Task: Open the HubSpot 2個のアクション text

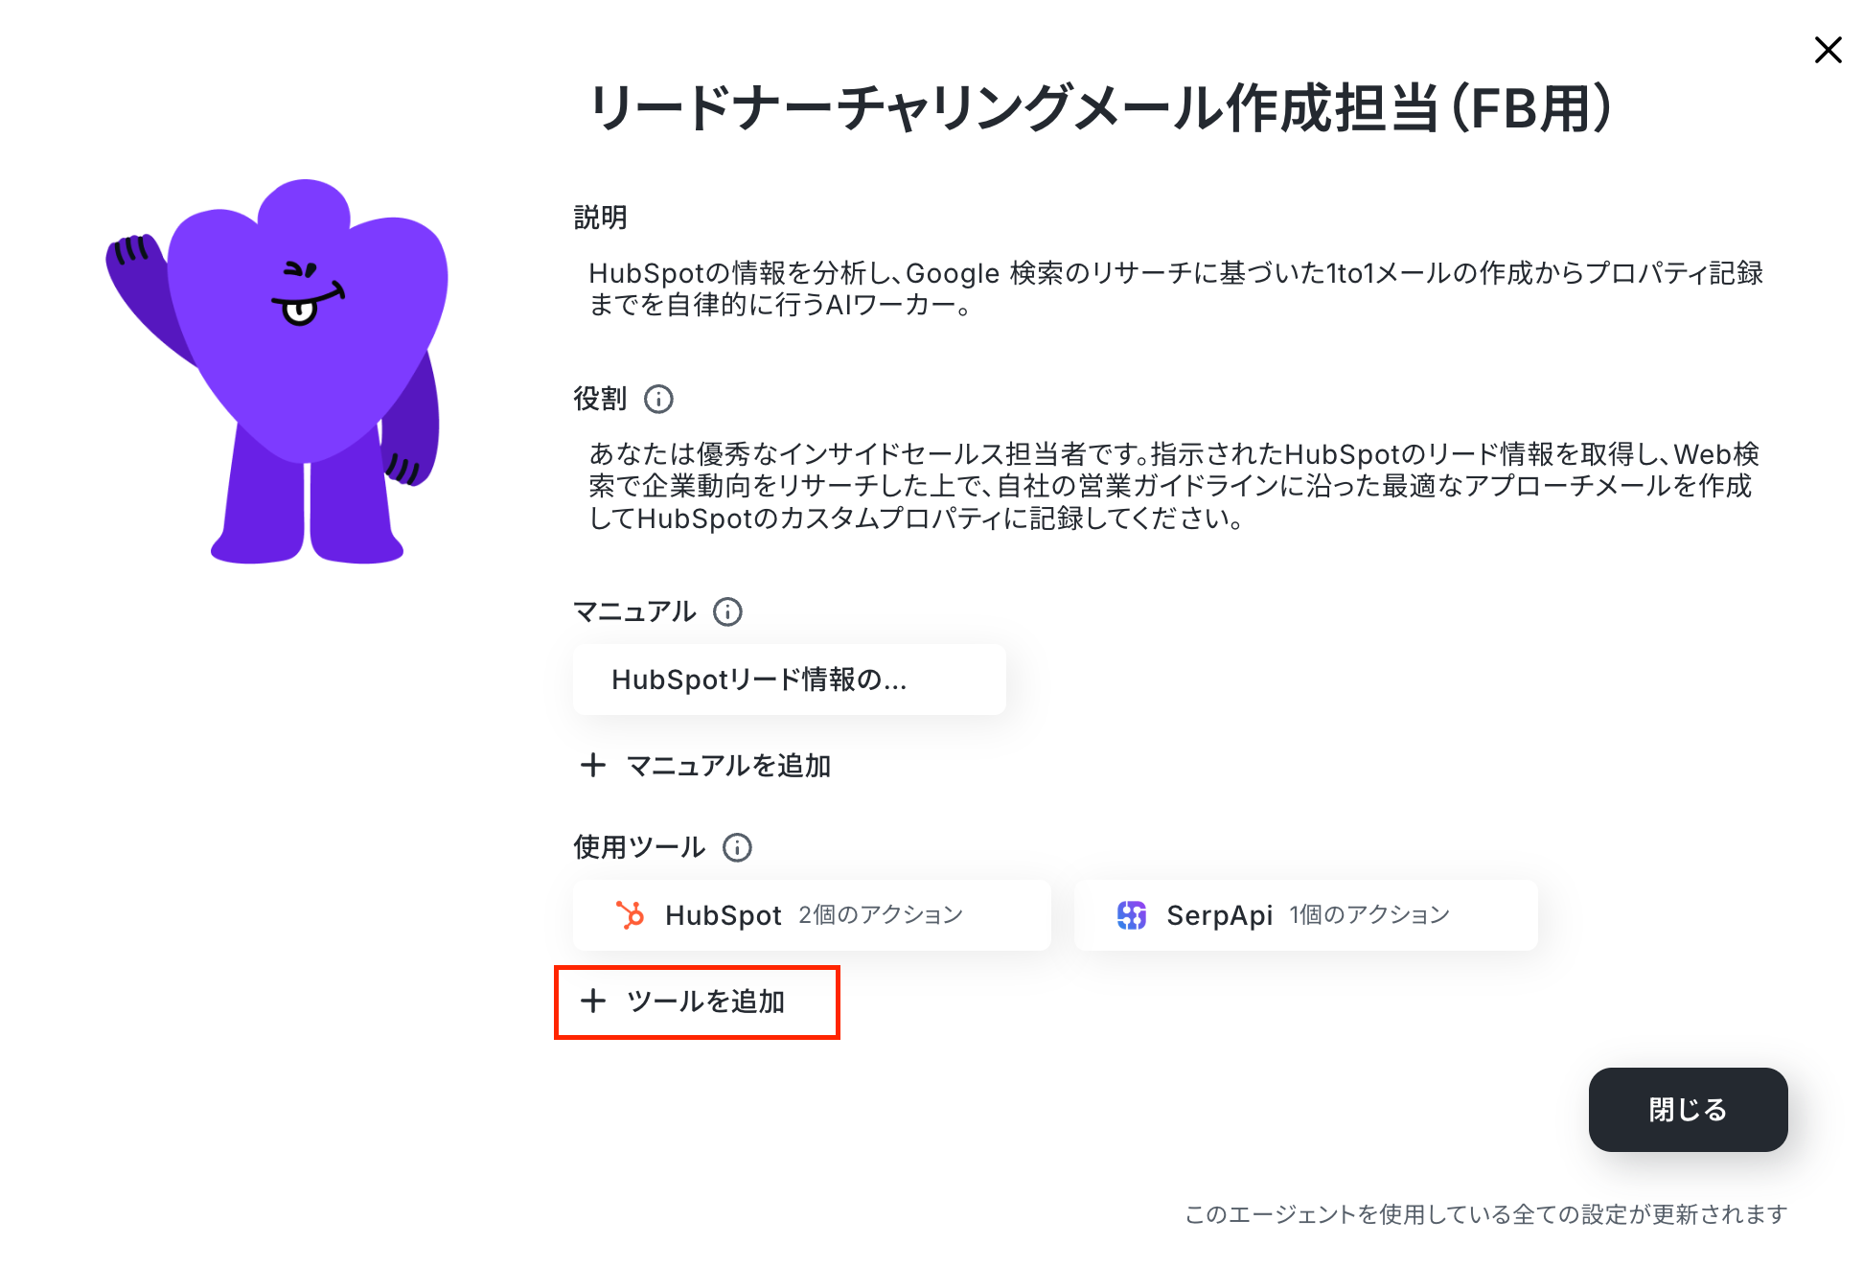Action: click(814, 915)
